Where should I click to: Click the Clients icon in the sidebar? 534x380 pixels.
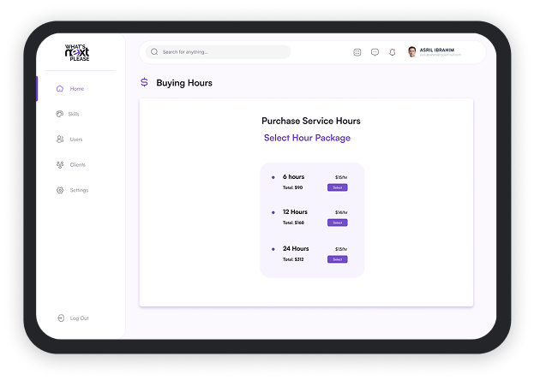pyautogui.click(x=59, y=164)
